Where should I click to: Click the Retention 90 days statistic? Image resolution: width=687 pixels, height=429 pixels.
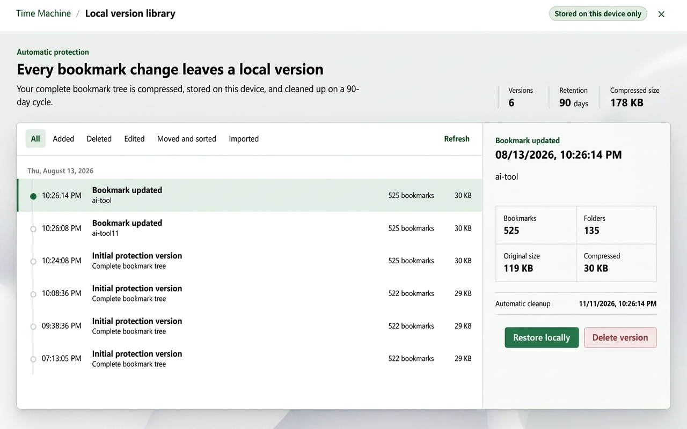574,97
